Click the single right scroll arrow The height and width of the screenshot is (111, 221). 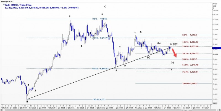coord(218,109)
